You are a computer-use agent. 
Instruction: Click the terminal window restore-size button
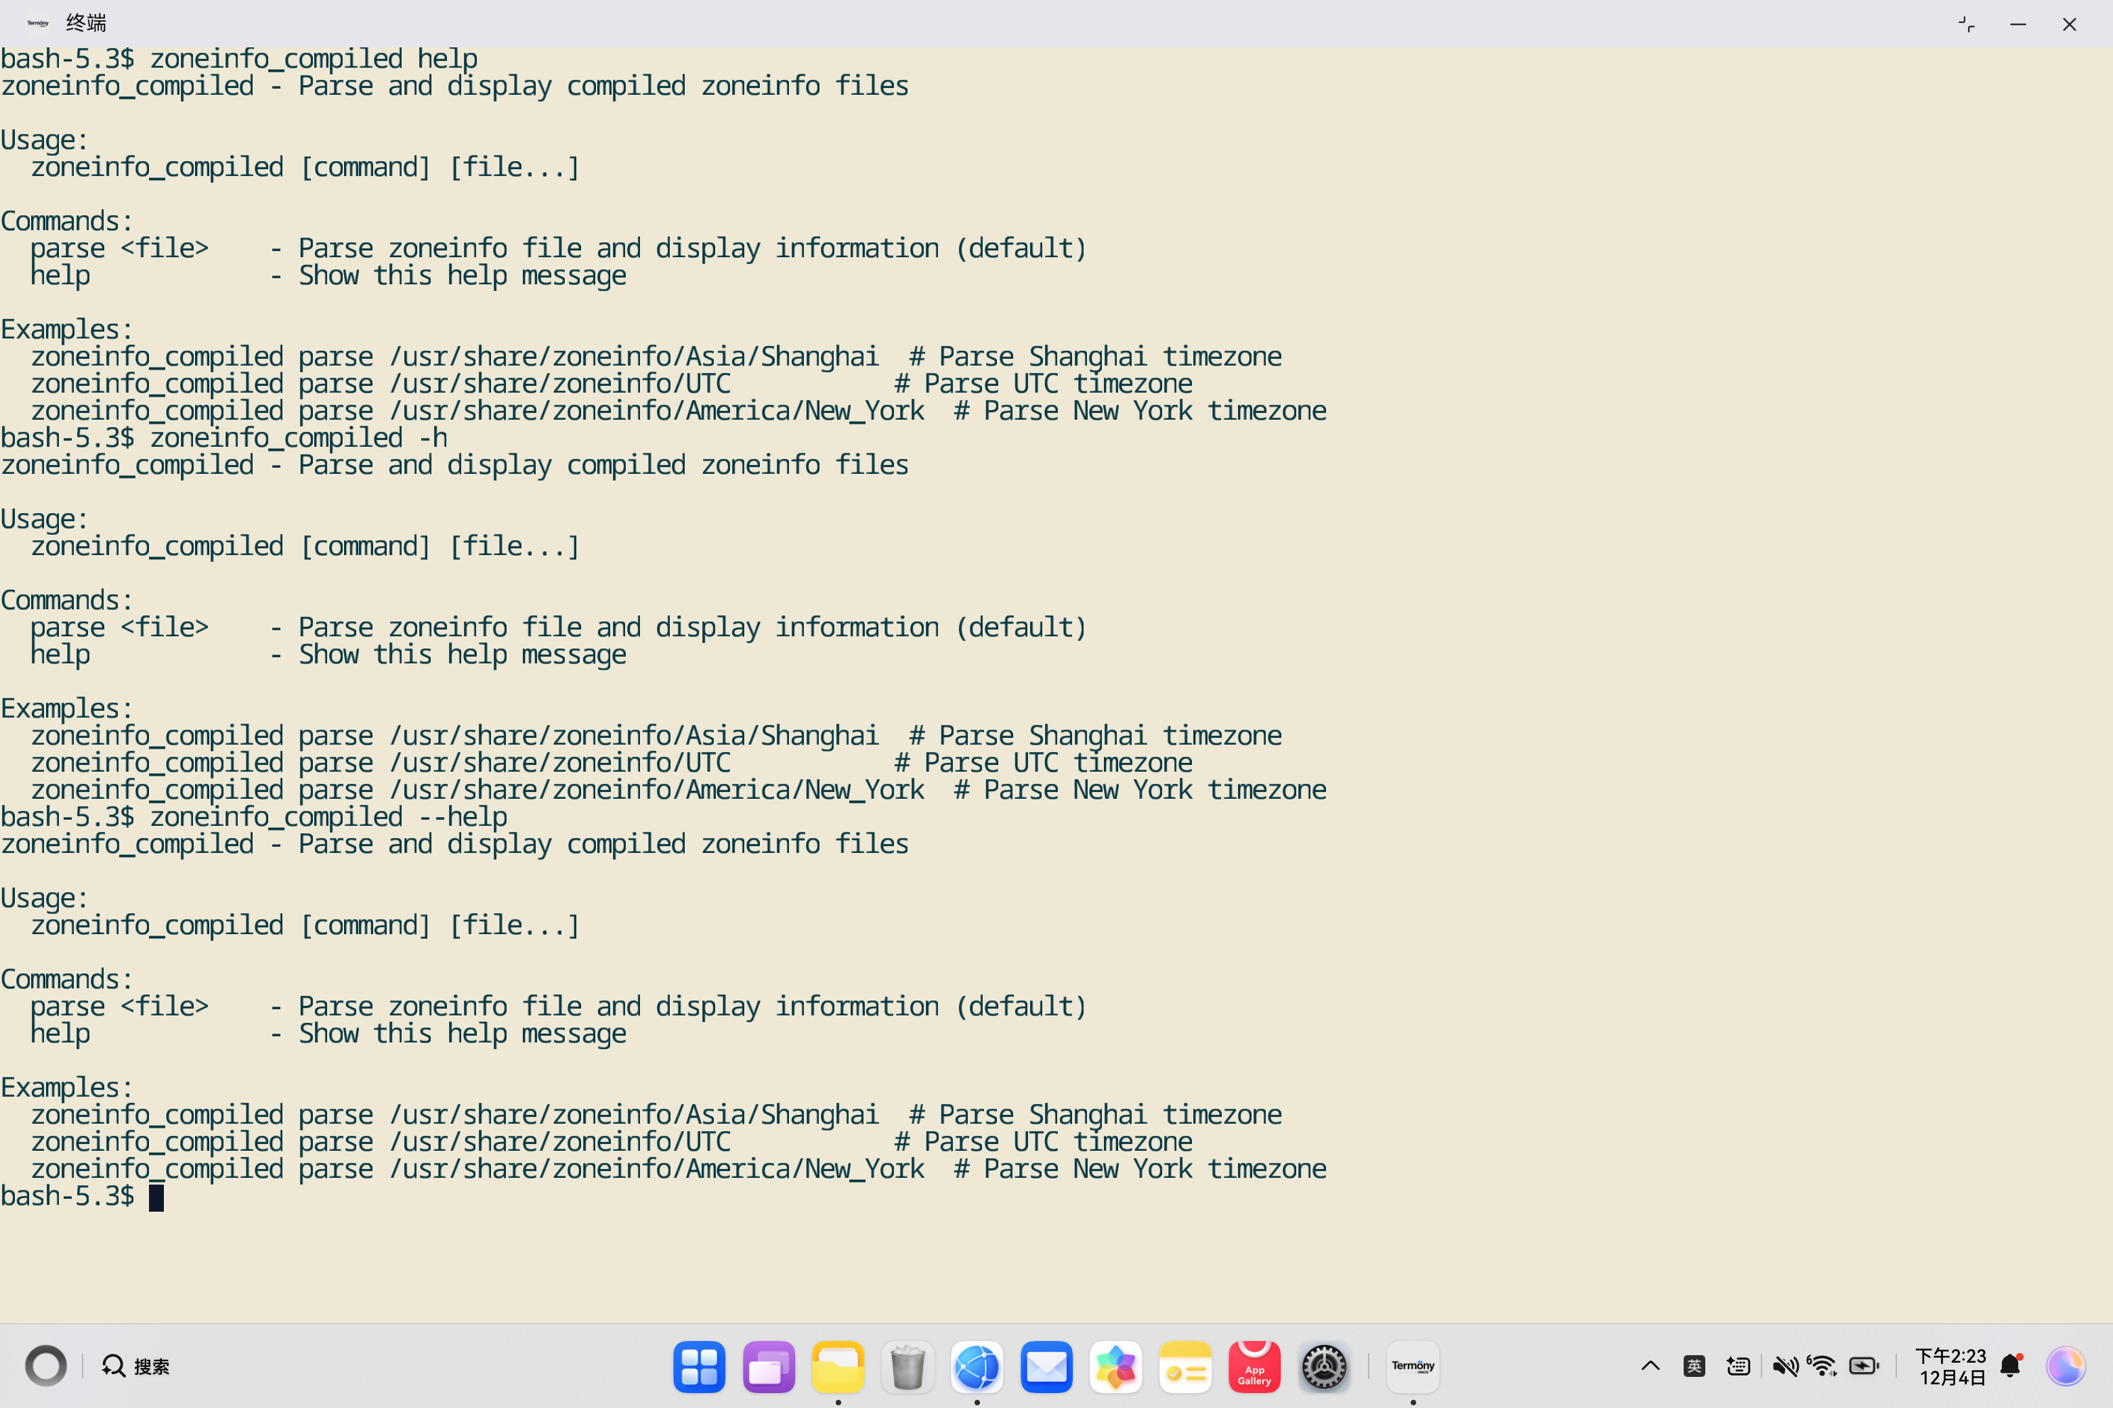(x=1965, y=24)
